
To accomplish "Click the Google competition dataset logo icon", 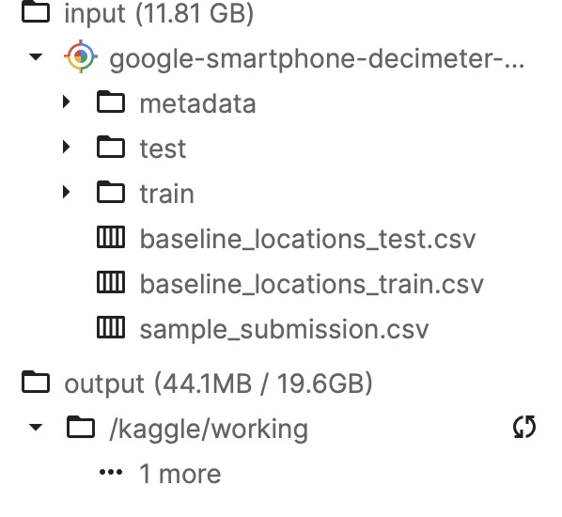I will coord(81,56).
